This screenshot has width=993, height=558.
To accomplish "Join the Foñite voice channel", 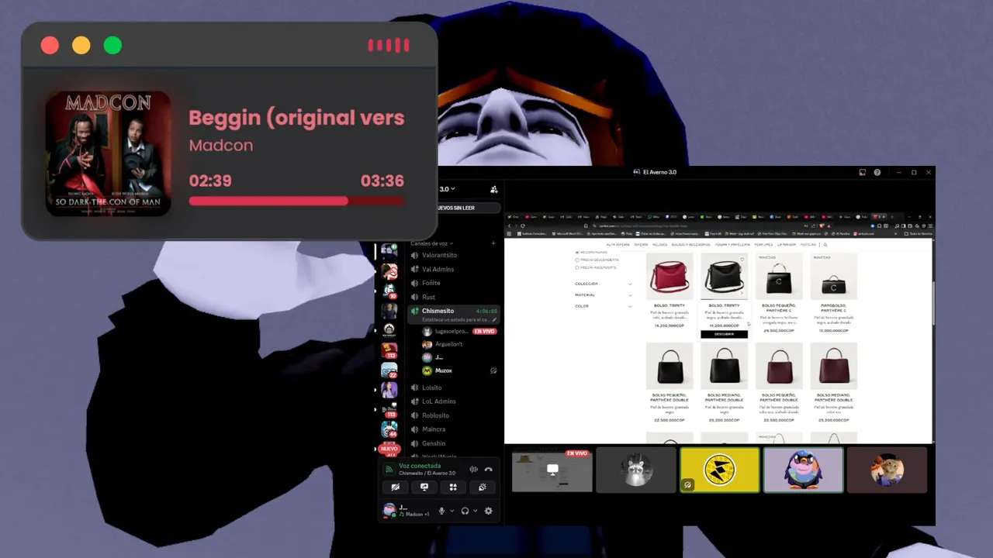I will click(453, 283).
